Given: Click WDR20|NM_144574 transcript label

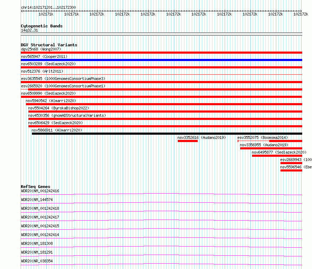Looking at the screenshot, I should (x=37, y=200).
